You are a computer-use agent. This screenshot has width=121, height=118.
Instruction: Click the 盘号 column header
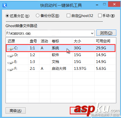34,41
